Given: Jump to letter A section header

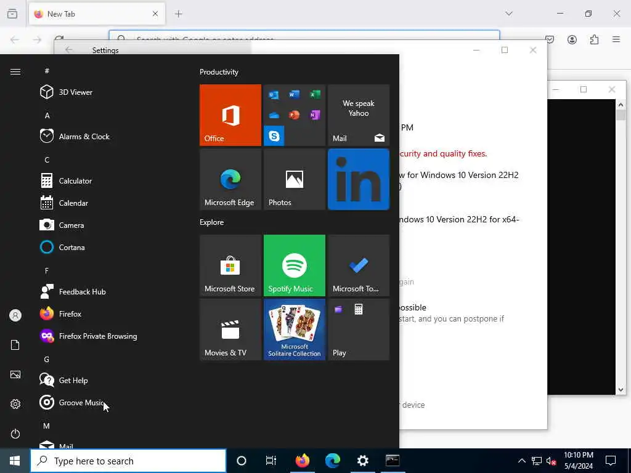Looking at the screenshot, I should coord(47,115).
